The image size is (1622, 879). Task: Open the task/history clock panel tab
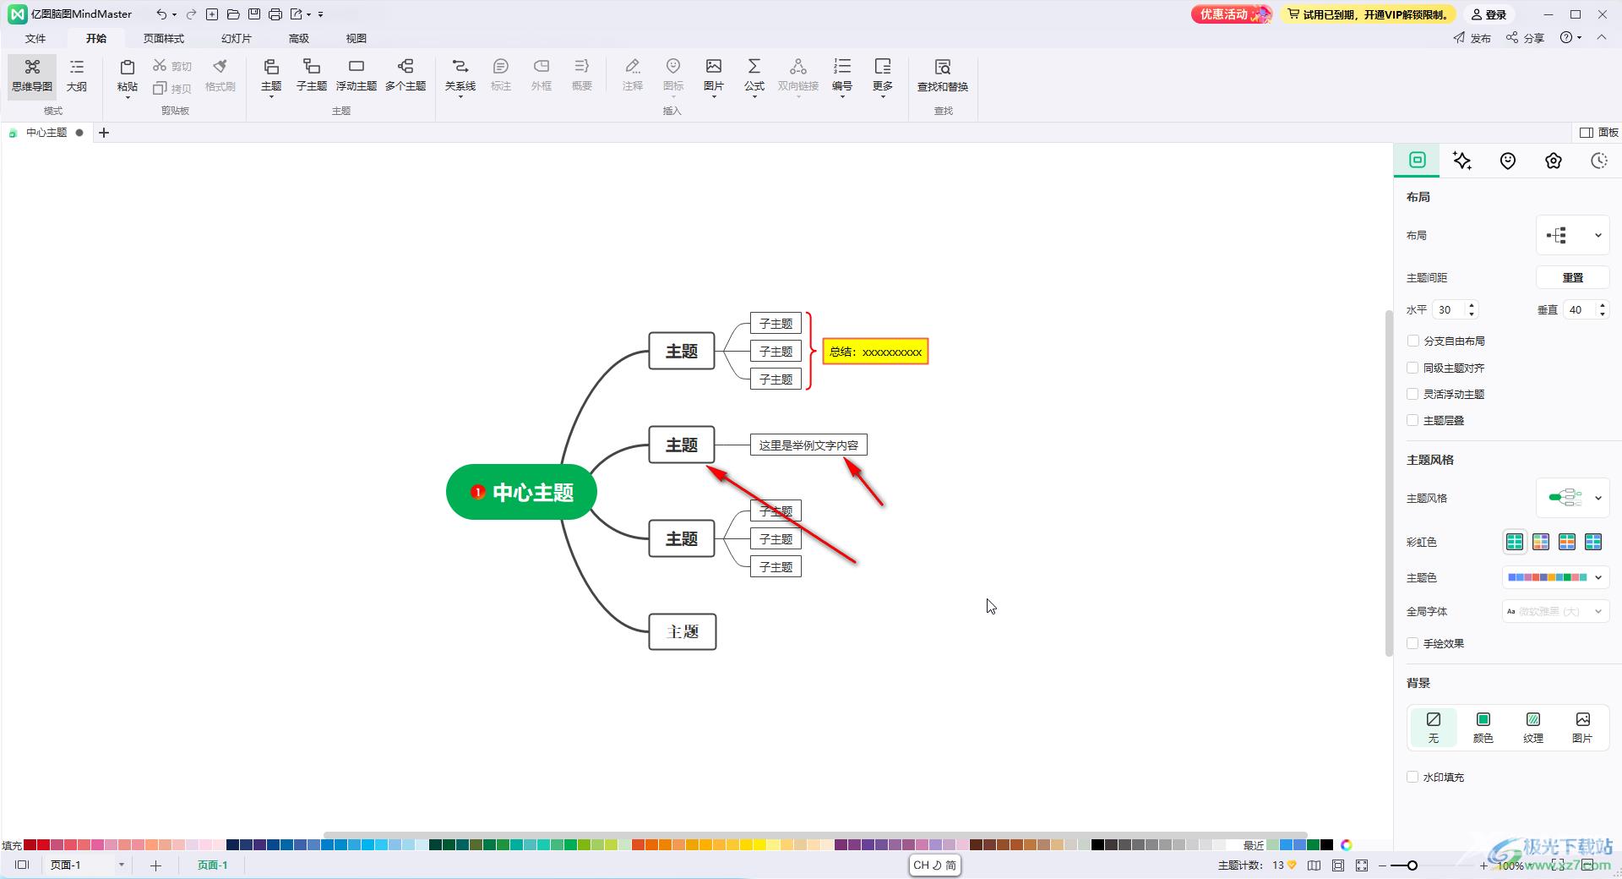(x=1598, y=161)
